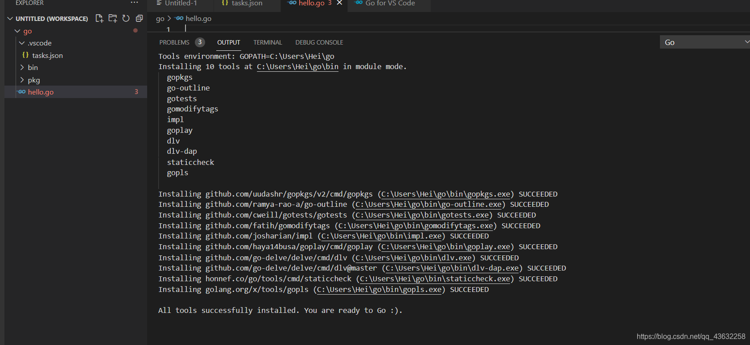Open the staticcheck.exe path link
The image size is (750, 345).
(x=435, y=279)
